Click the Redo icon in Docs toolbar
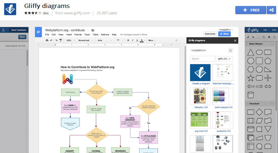The image size is (278, 153). tap(56, 40)
